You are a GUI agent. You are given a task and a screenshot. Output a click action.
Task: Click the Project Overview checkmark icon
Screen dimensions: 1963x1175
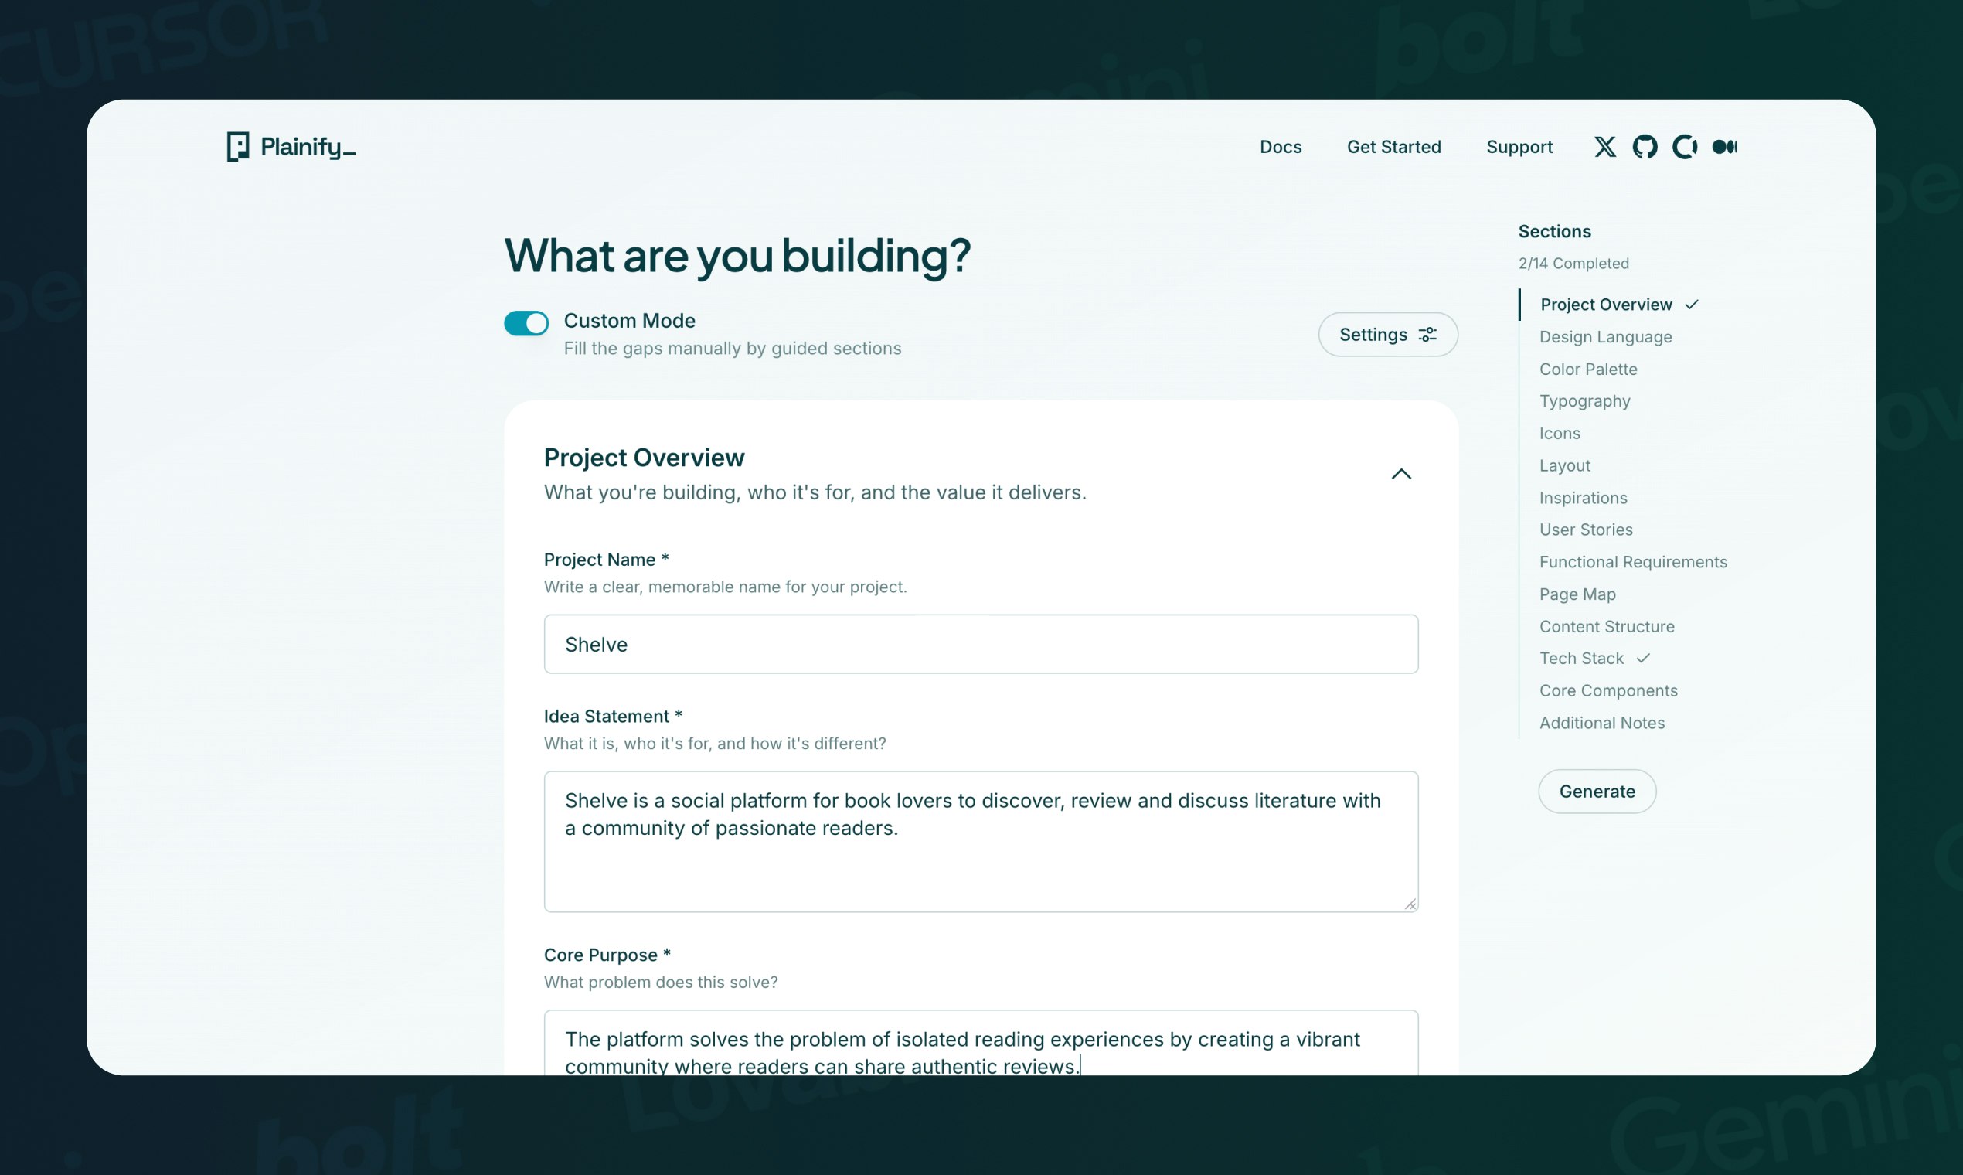pyautogui.click(x=1692, y=305)
